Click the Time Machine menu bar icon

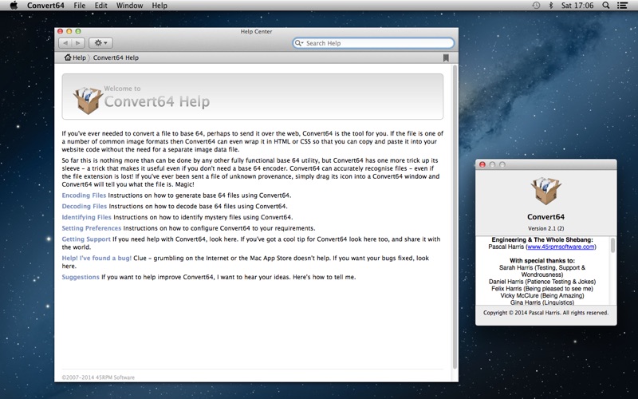tap(536, 6)
